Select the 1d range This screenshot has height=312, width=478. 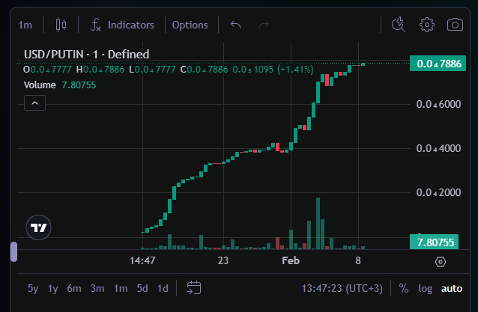163,288
